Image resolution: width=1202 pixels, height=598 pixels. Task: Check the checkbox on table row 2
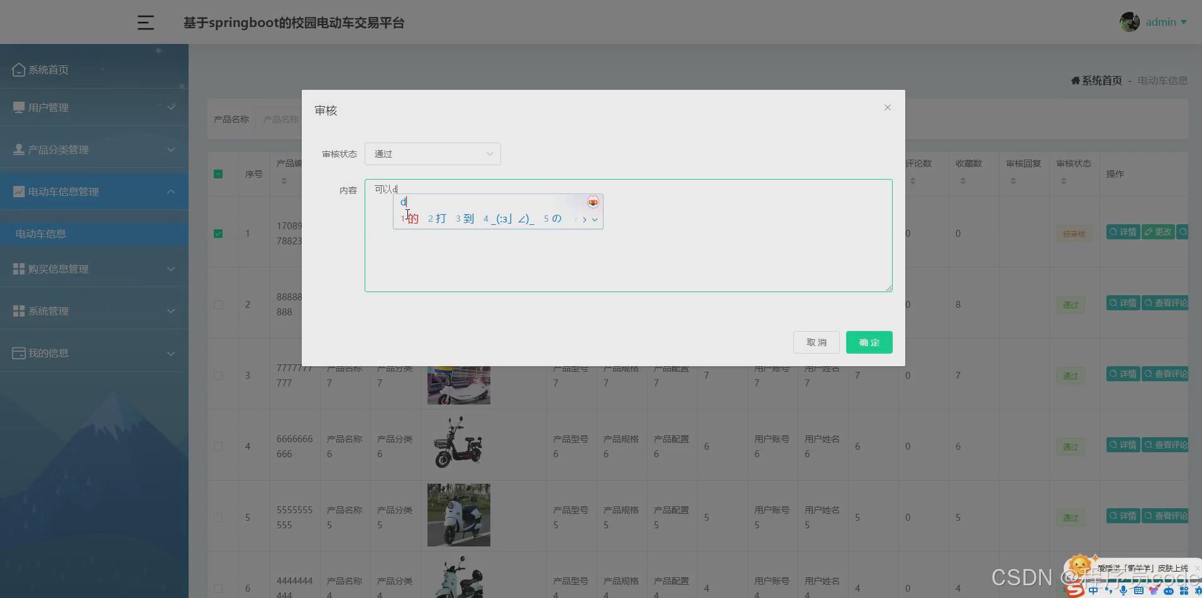(x=218, y=304)
